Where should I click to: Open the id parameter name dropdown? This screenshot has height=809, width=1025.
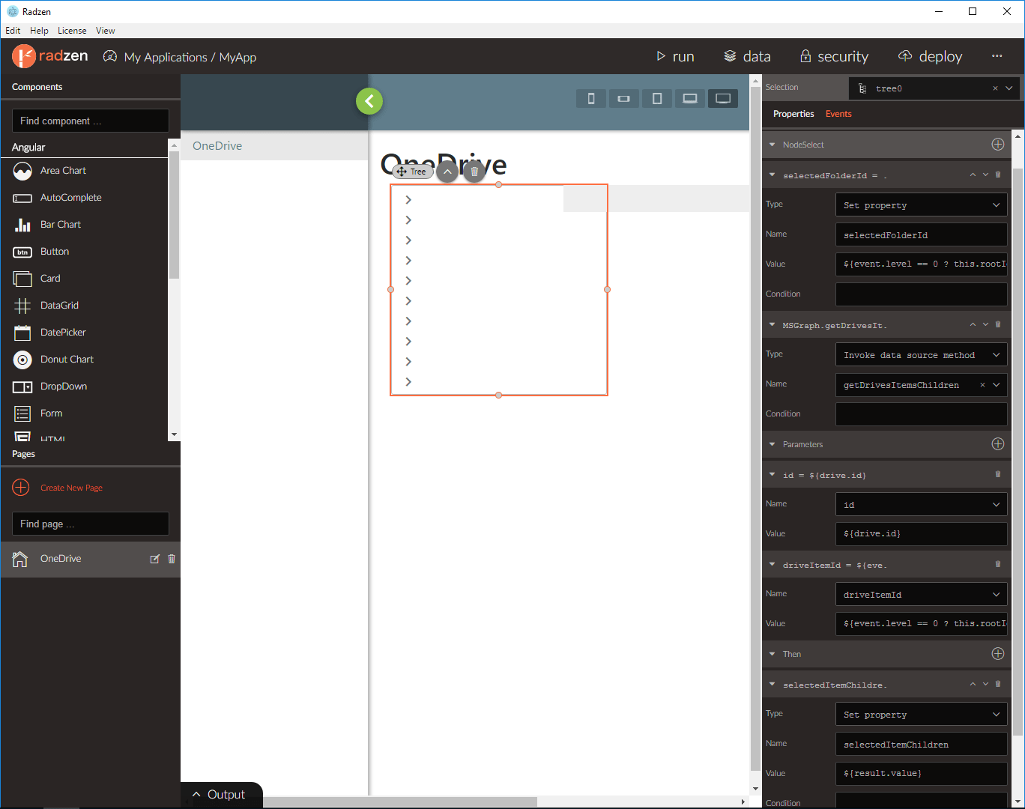coord(997,504)
